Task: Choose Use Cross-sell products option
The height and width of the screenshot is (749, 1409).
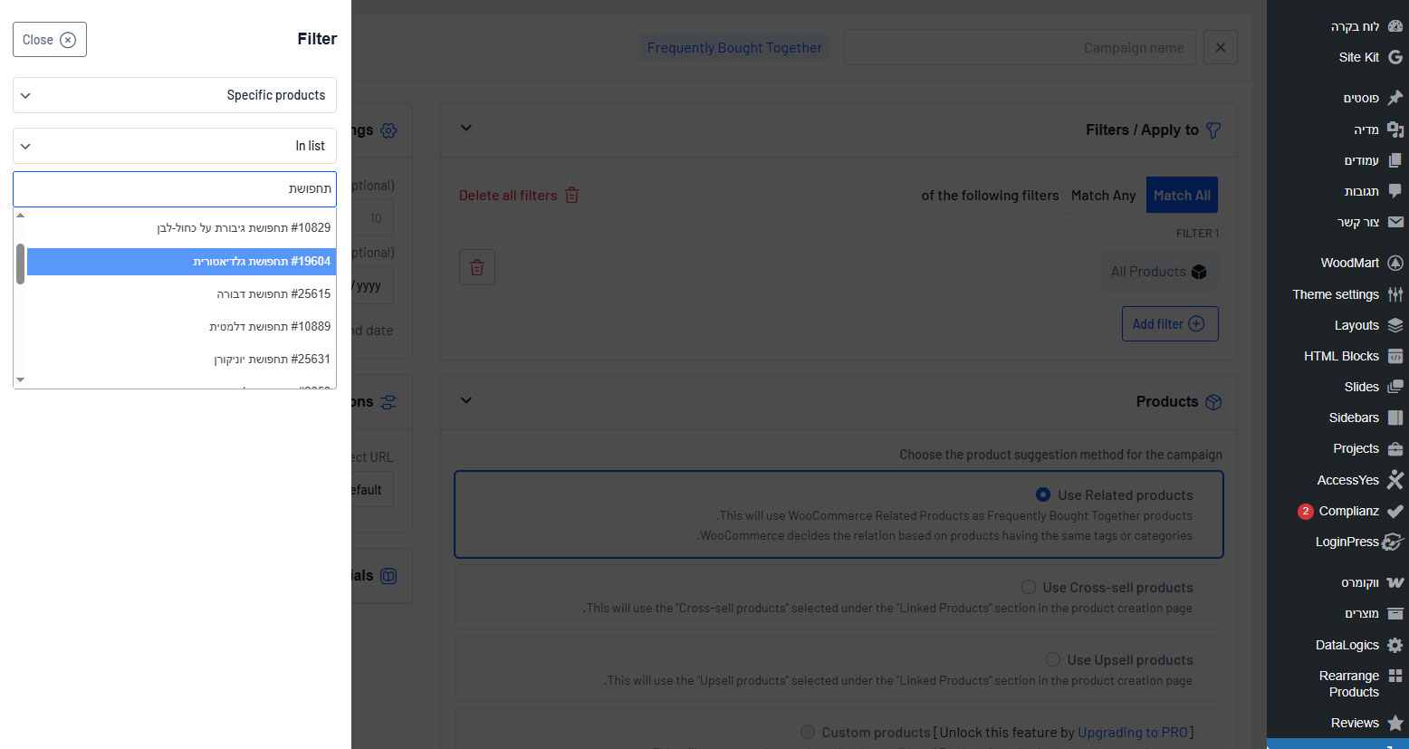Action: coord(1029,587)
